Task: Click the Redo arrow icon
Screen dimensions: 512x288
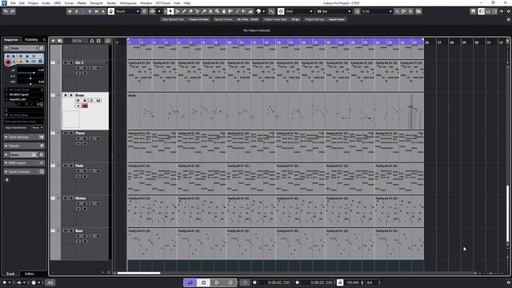Action: tap(13, 11)
